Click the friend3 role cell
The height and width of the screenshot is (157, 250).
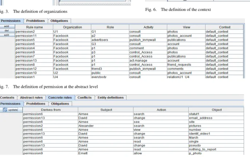coord(110,69)
